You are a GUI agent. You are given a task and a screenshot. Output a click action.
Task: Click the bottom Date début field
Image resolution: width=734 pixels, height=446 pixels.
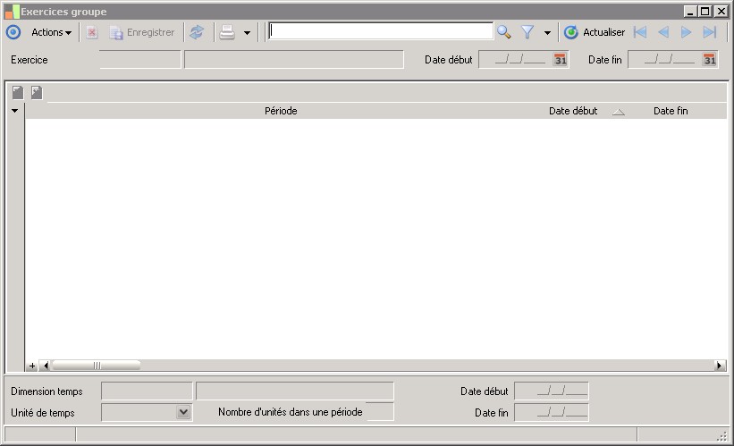tap(552, 391)
